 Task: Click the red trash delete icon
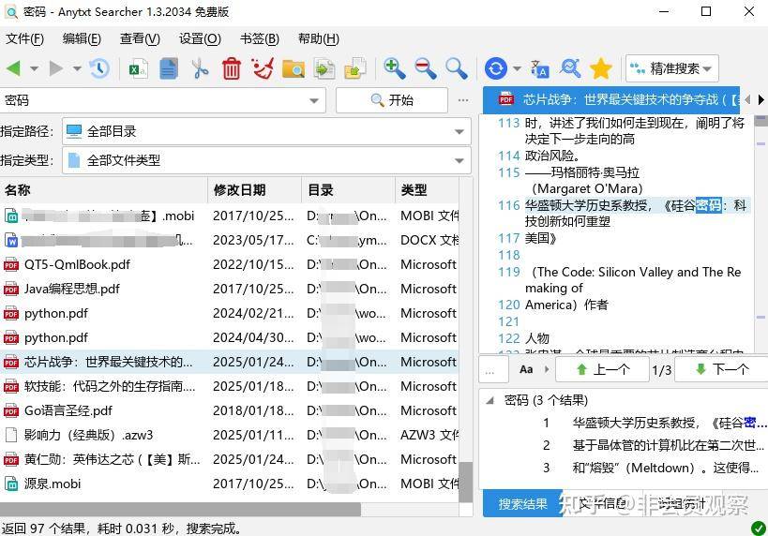point(232,69)
